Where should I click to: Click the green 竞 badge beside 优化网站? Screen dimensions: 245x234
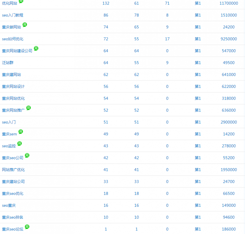pyautogui.click(x=21, y=1)
